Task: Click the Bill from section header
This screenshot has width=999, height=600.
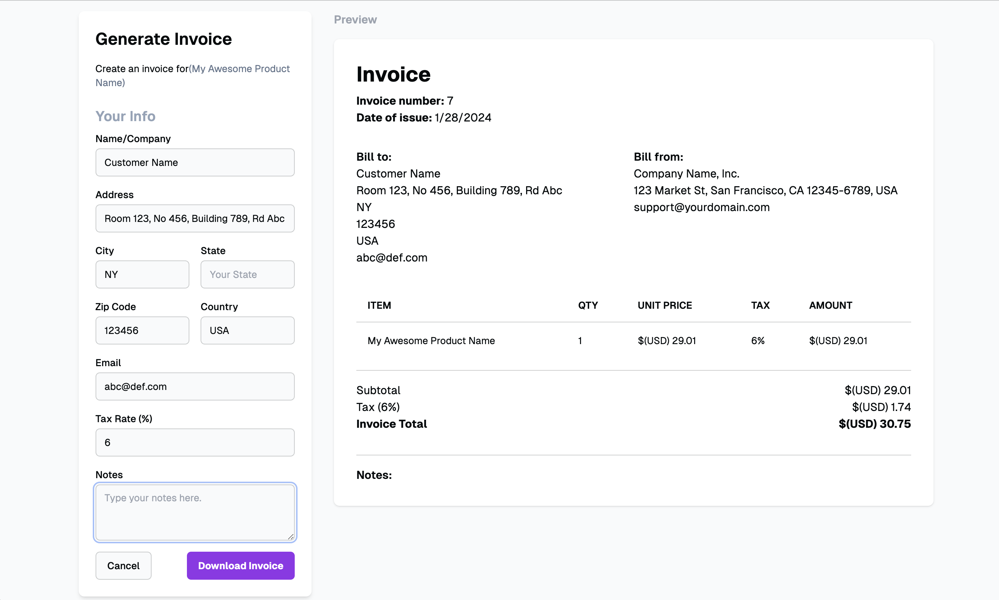Action: point(658,156)
